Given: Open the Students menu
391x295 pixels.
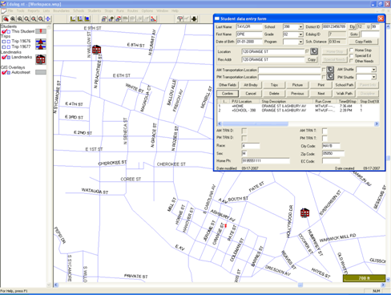Looking at the screenshot, I should 95,11.
